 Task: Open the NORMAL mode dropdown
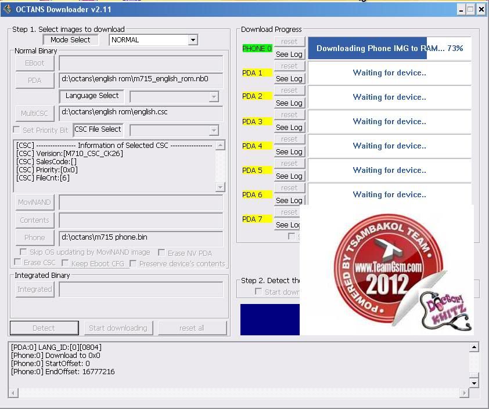pyautogui.click(x=193, y=40)
